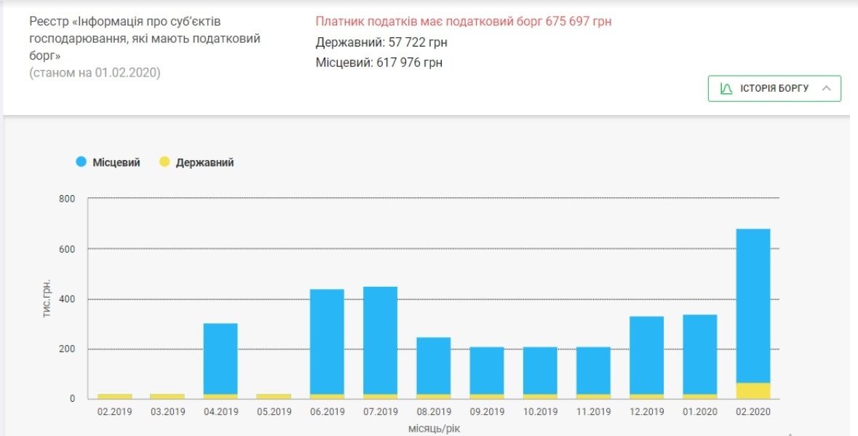Select the yellow segment of 02.2020 bar
Viewport: 858px width, 436px height.
click(753, 391)
